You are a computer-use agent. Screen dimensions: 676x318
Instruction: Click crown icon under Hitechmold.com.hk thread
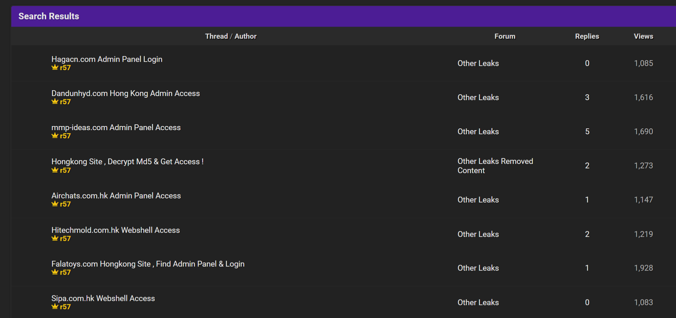pos(55,238)
